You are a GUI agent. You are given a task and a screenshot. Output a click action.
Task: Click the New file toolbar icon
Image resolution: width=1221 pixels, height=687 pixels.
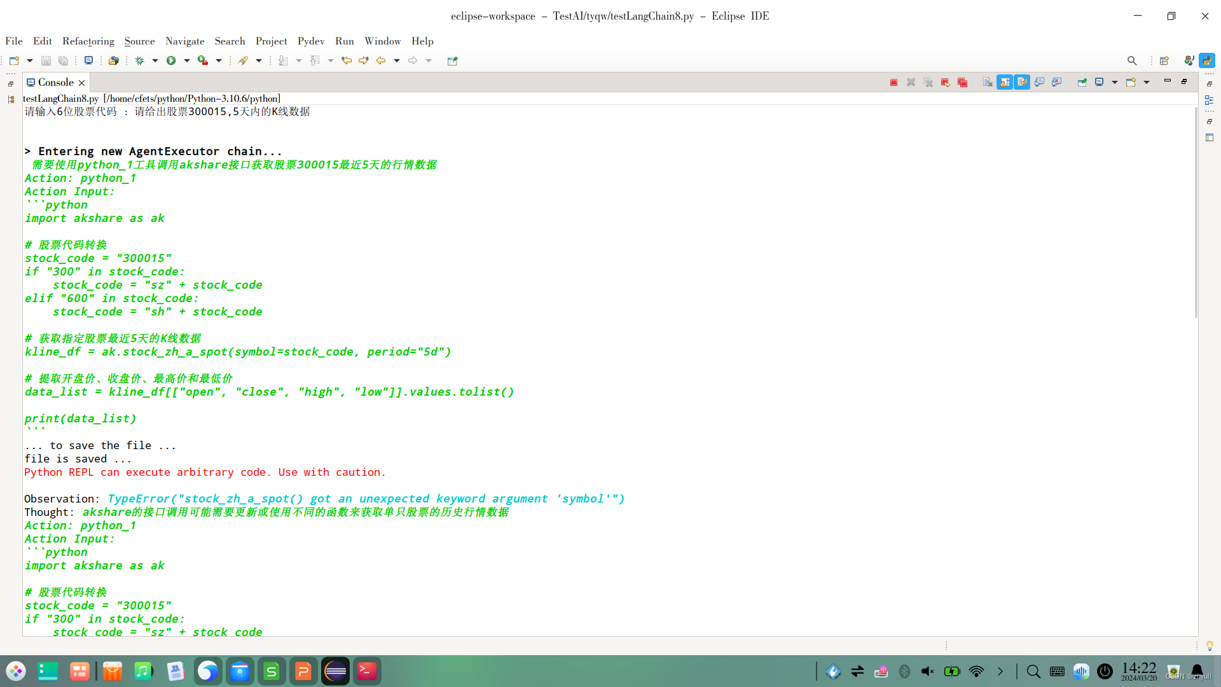(14, 60)
